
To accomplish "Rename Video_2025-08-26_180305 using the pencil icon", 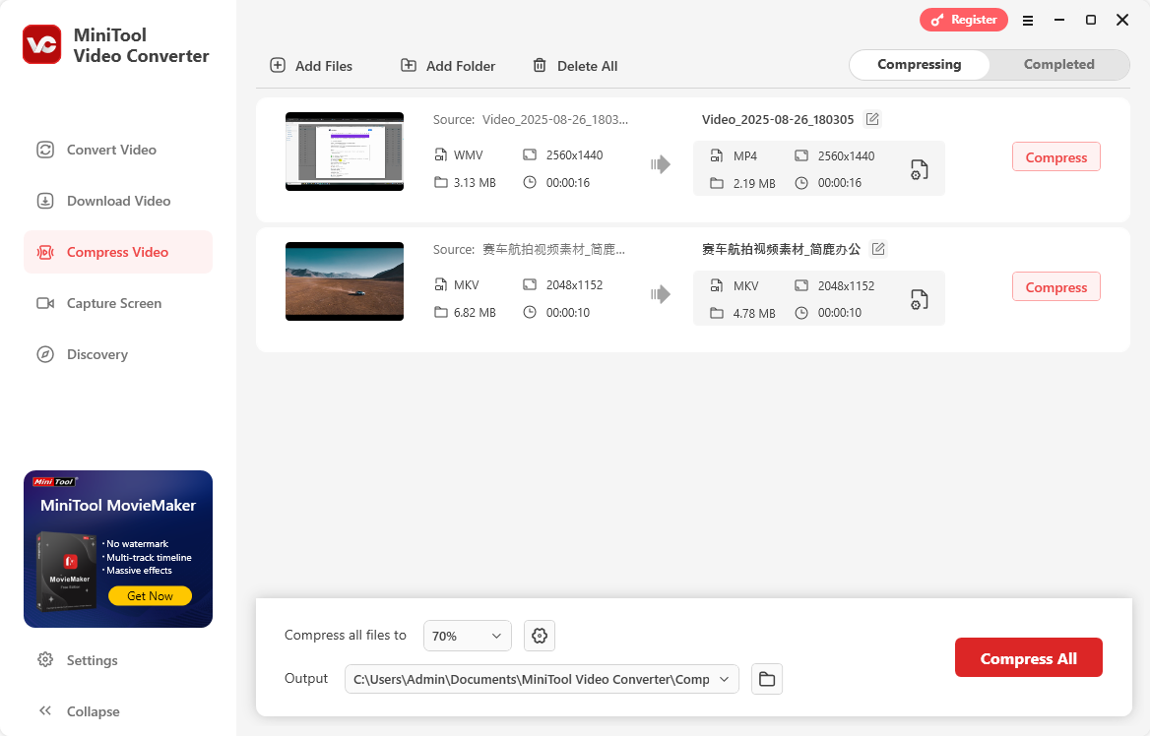I will pyautogui.click(x=872, y=118).
